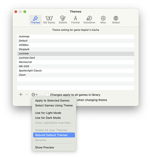The width and height of the screenshot is (151, 157).
Task: Click Rebuild Default Themes menu item
Action: point(54,135)
